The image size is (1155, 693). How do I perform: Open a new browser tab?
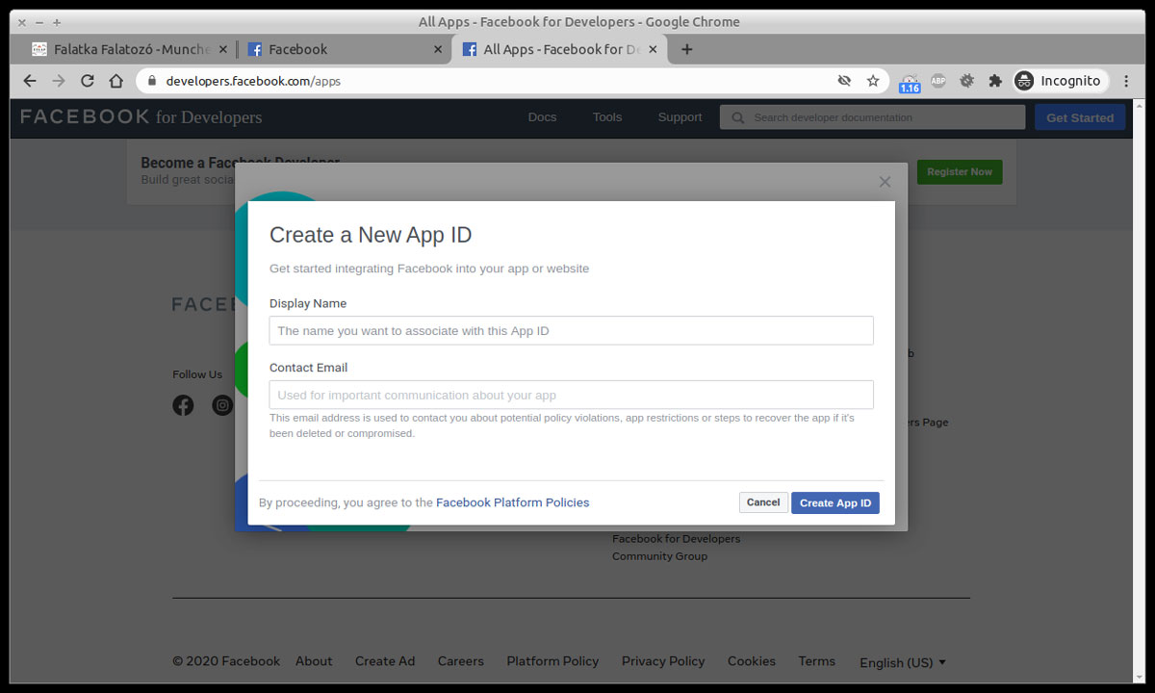(x=686, y=49)
